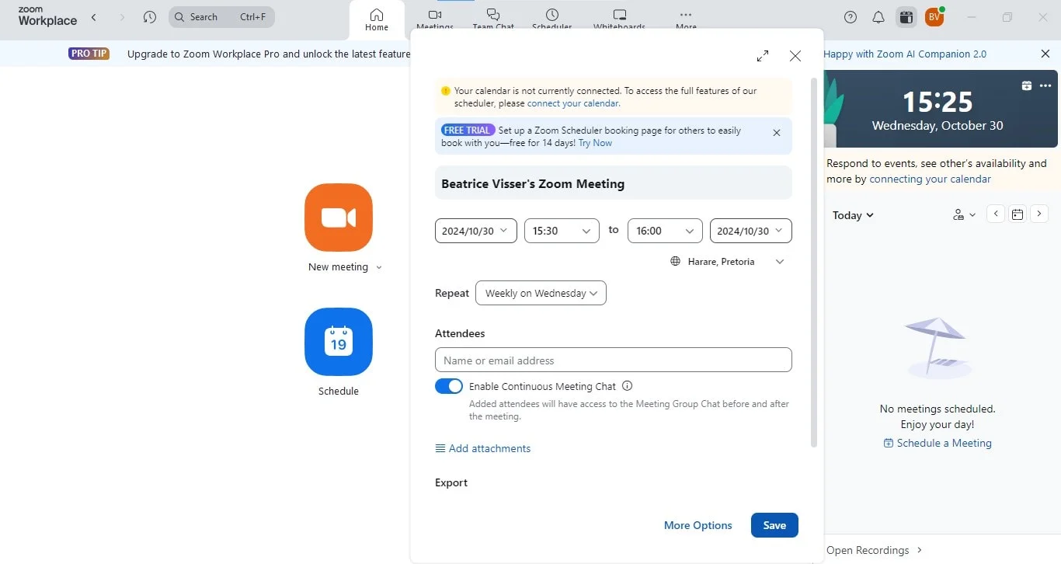Expand the New meeting options arrow
Screen dimensions: 1061x564
(x=379, y=267)
